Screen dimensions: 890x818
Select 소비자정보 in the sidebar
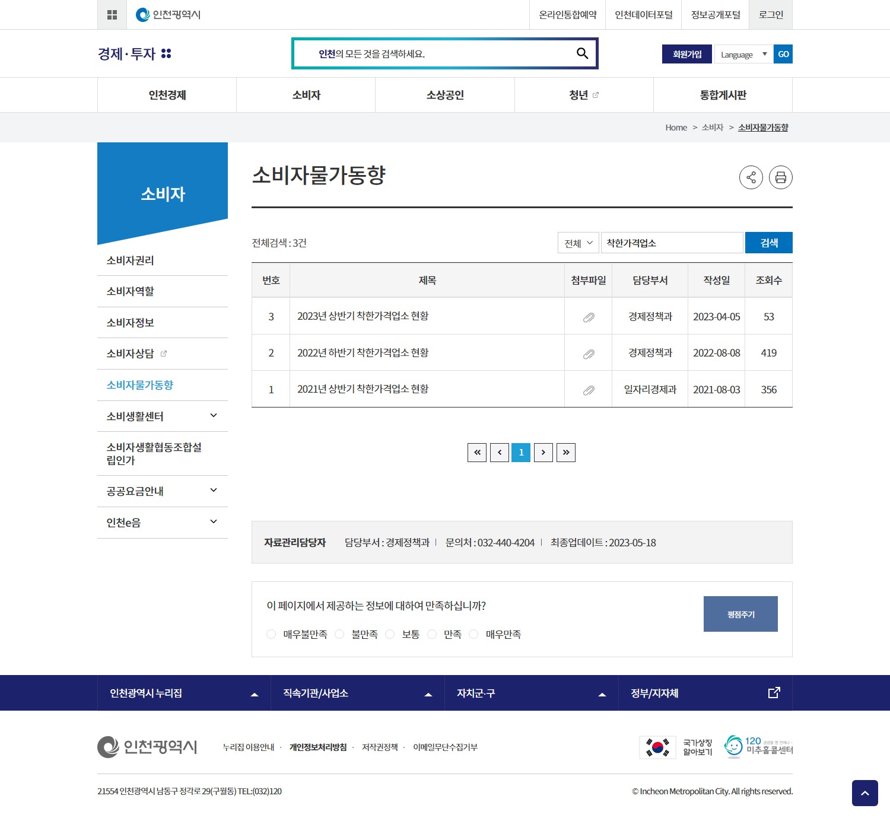[x=163, y=323]
